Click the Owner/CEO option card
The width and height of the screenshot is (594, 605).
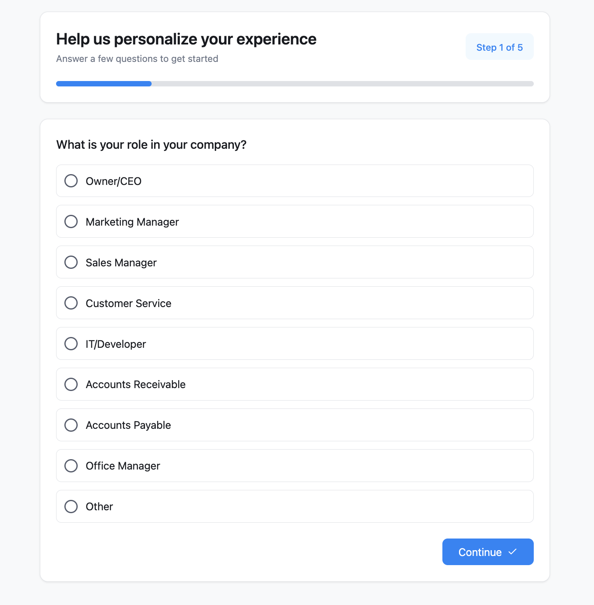[295, 181]
